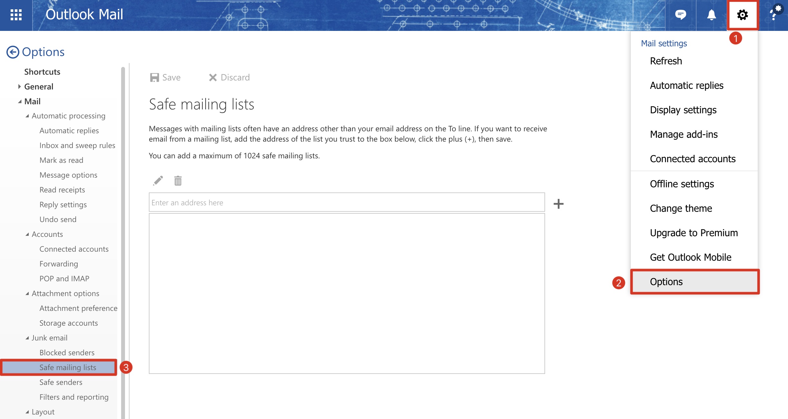
Task: Click the Options back arrow
Action: coord(13,52)
